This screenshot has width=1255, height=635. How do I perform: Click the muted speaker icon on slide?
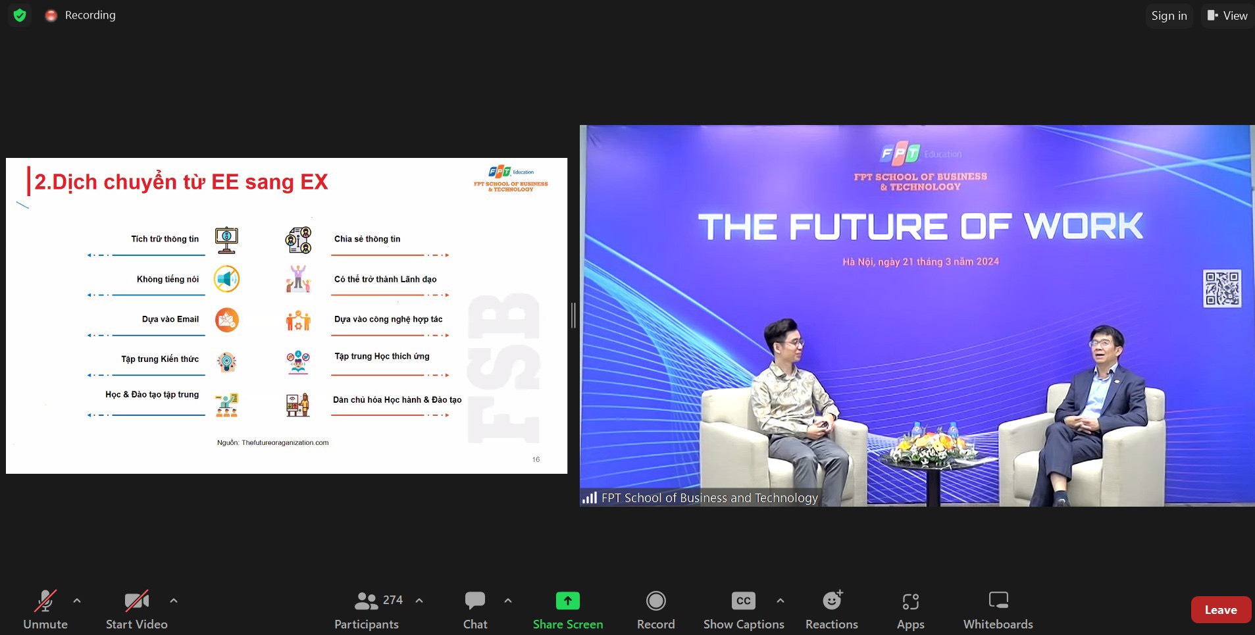tap(226, 279)
